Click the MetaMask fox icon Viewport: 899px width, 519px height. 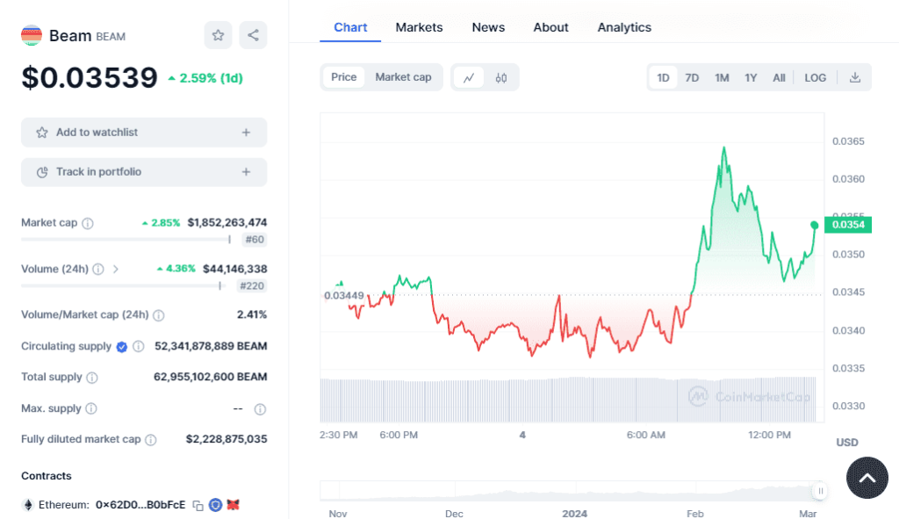[234, 505]
